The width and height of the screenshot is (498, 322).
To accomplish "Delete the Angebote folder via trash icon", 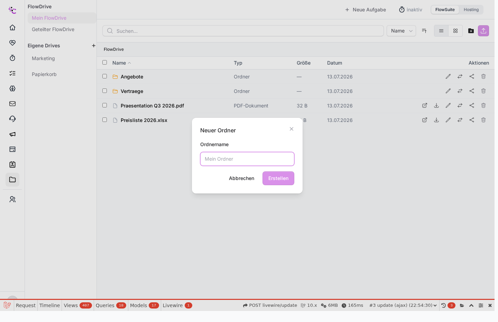I will pos(483,76).
